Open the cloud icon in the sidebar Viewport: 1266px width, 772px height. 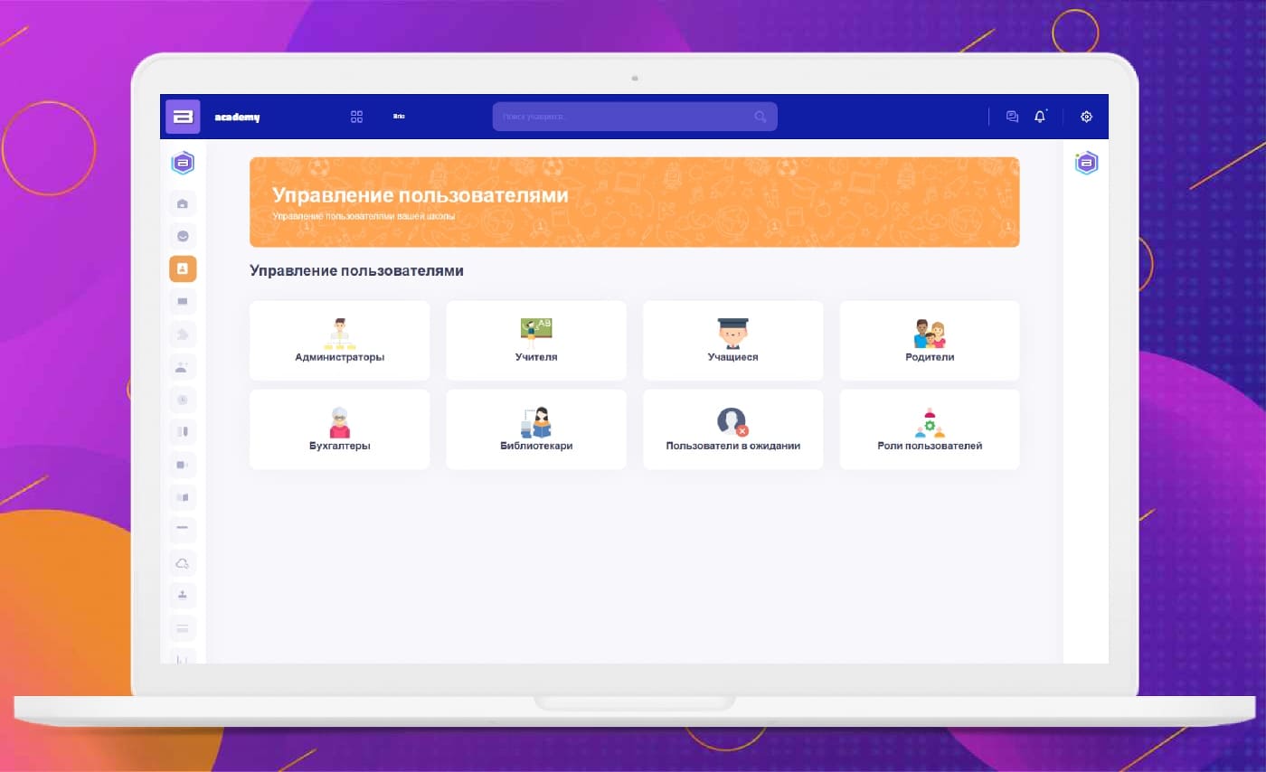pyautogui.click(x=183, y=563)
